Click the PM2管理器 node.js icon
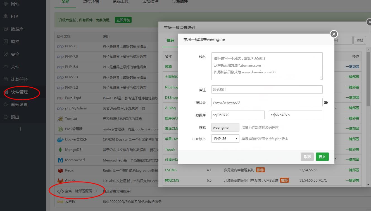 [x=60, y=129]
